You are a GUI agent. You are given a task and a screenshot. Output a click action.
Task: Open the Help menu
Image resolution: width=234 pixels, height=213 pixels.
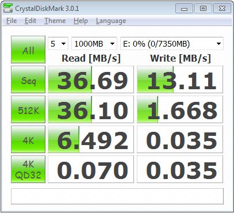[80, 21]
